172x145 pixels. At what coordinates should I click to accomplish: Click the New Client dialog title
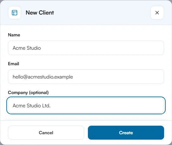40,13
